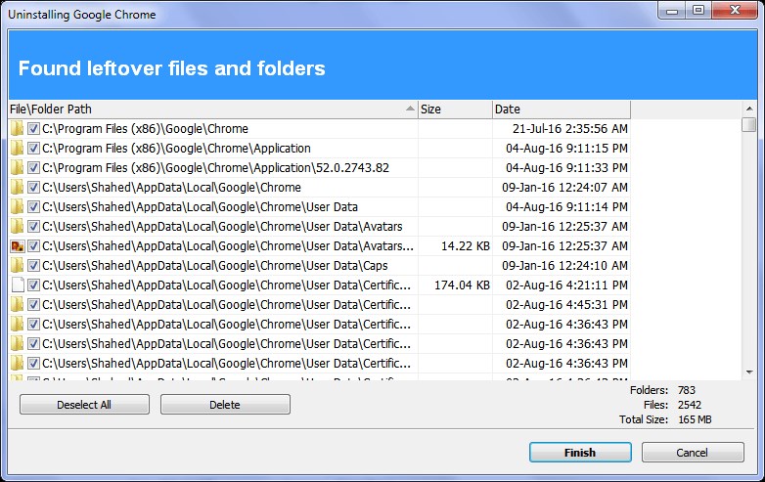Click folder icon of User Data\Avatars folder row
The height and width of the screenshot is (482, 765).
17,227
